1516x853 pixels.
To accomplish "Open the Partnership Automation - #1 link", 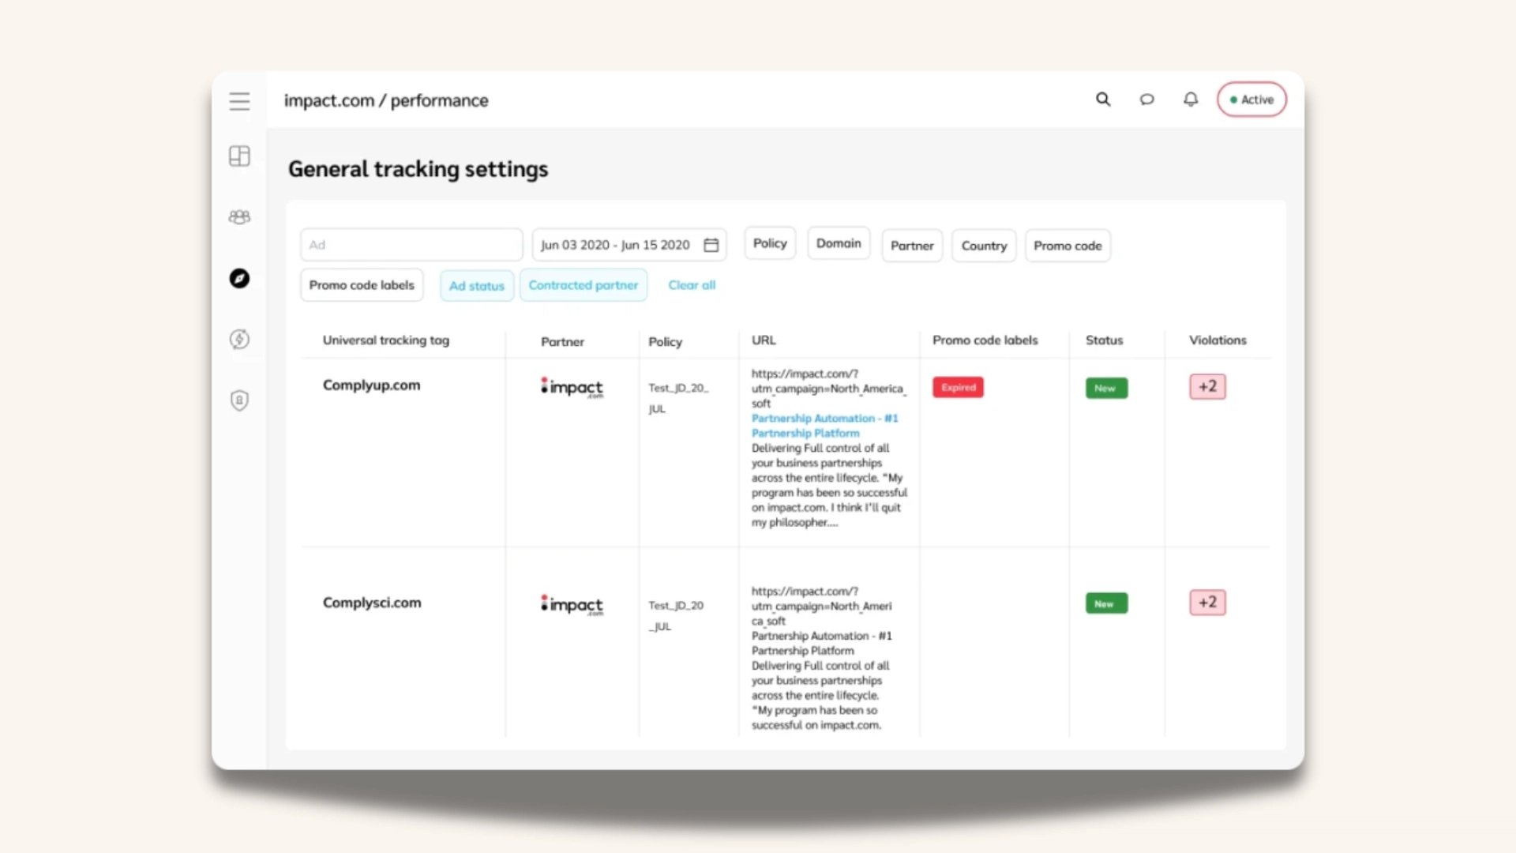I will (x=824, y=419).
